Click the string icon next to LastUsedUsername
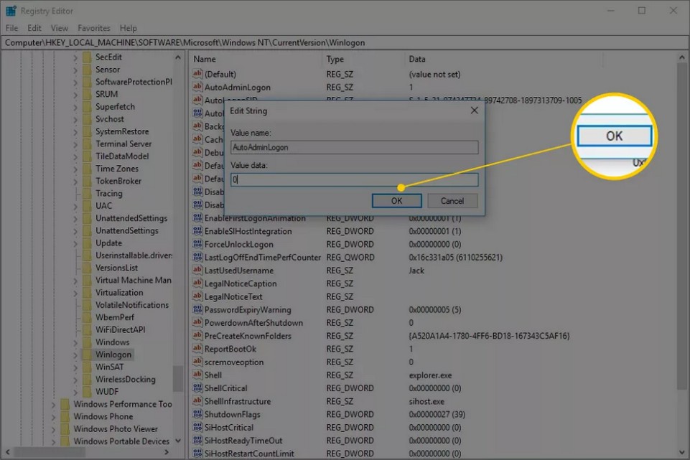690x460 pixels. pos(197,270)
